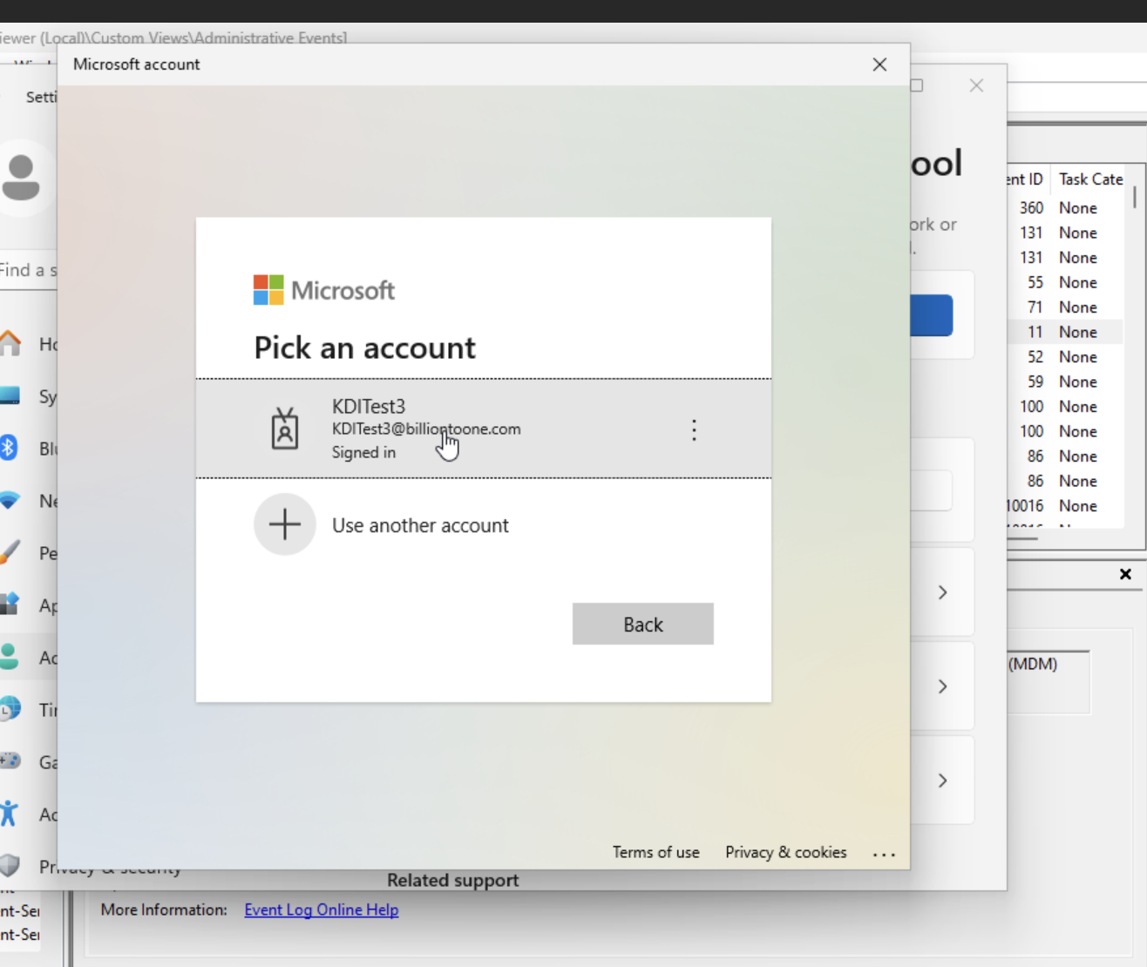The image size is (1147, 967).
Task: Open the Terms of use link
Action: [x=655, y=852]
